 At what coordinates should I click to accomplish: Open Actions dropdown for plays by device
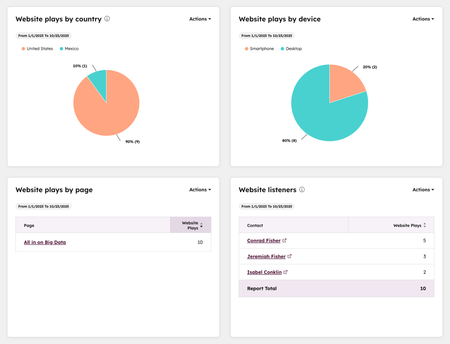[423, 19]
